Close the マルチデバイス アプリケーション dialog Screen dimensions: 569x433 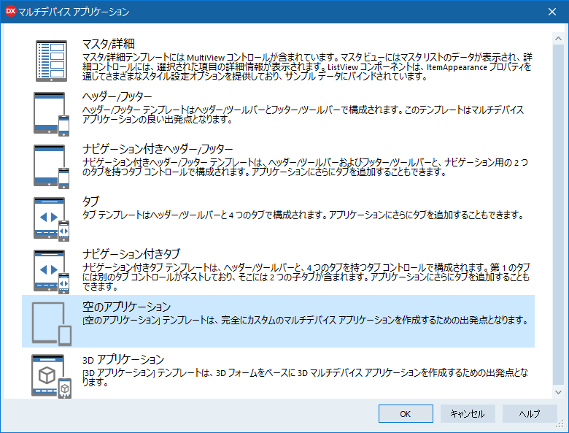[552, 12]
